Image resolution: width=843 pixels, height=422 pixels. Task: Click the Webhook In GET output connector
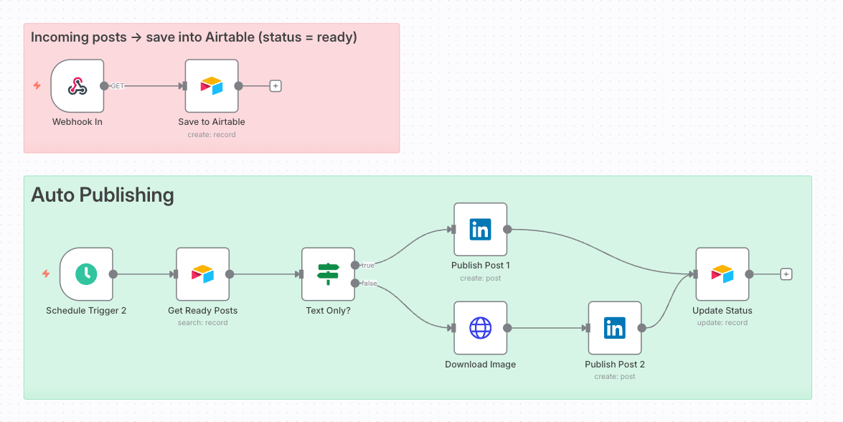tap(104, 86)
